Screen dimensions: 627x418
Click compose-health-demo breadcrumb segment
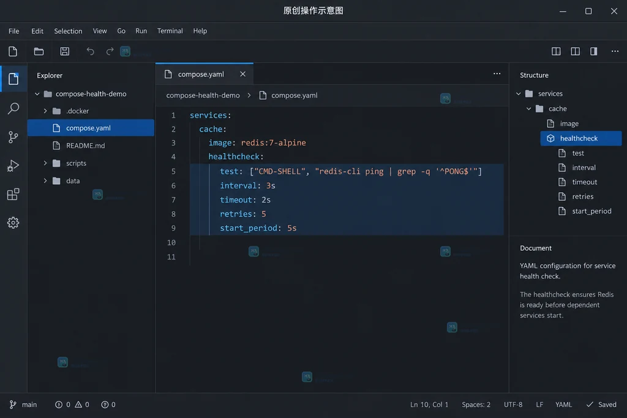click(203, 95)
